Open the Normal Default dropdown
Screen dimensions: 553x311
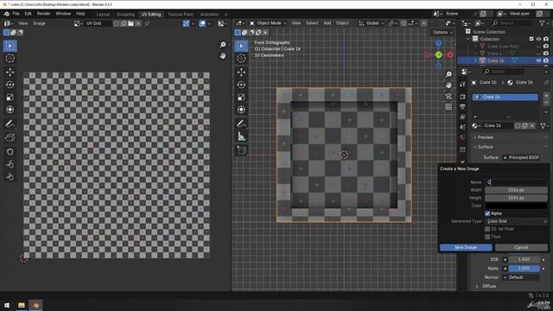[521, 277]
